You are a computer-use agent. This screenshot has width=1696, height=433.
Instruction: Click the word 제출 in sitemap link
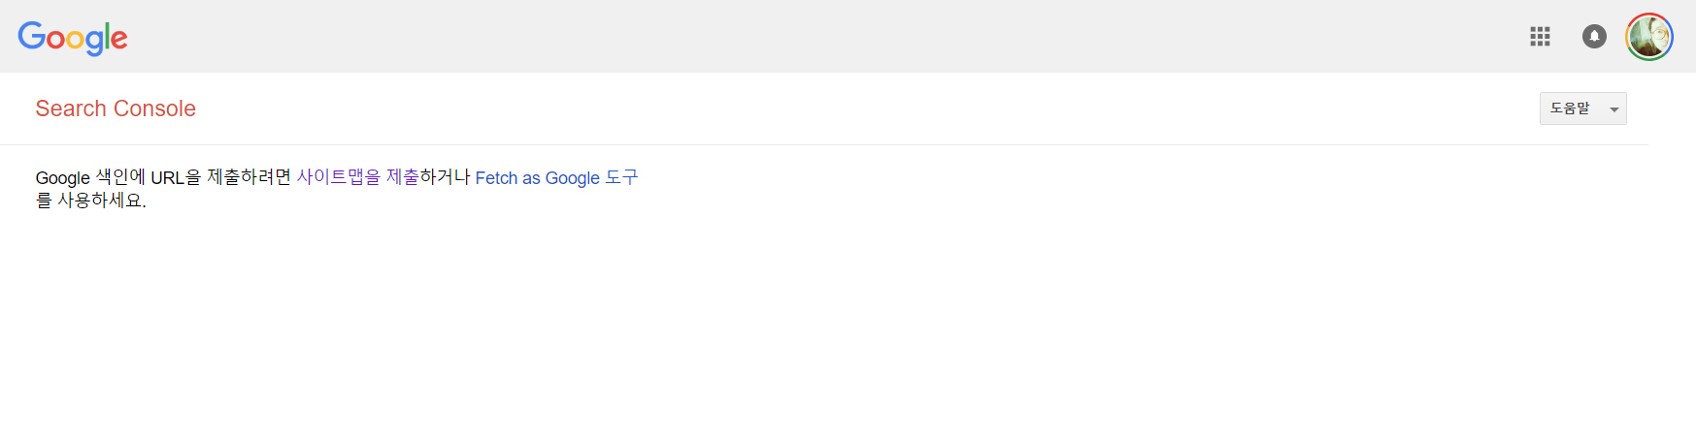pyautogui.click(x=403, y=177)
